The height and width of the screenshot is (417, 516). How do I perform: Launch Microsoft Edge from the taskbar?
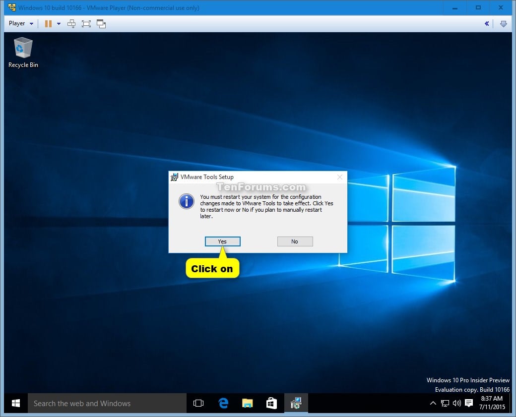tap(223, 403)
